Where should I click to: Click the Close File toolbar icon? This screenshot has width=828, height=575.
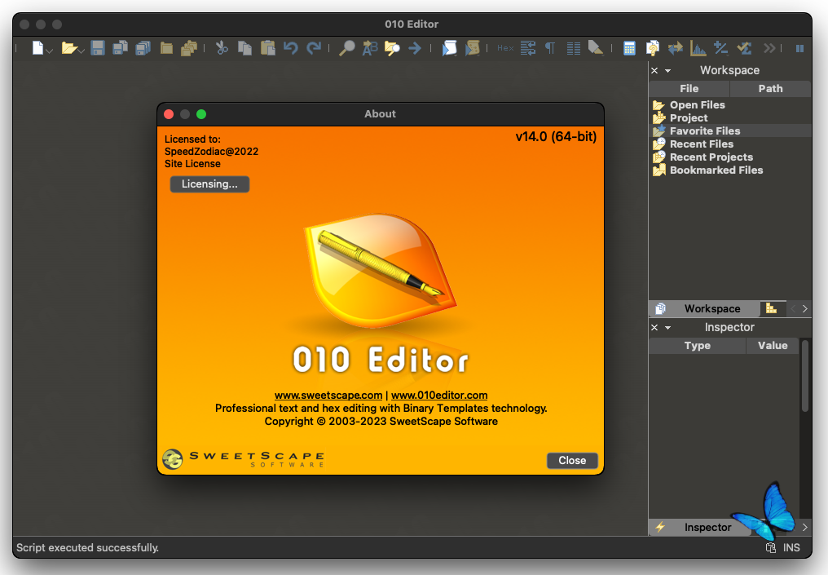(166, 48)
